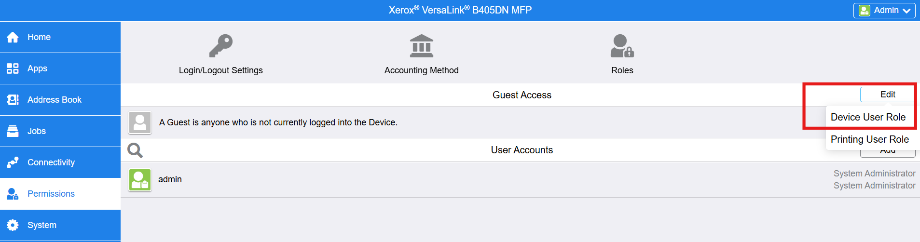Open Login/Logout Settings key icon
Viewport: 920px width, 242px height.
(x=221, y=46)
